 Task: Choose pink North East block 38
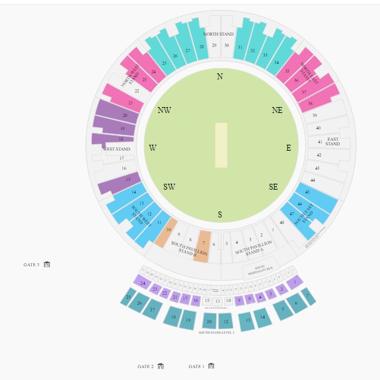click(x=319, y=98)
